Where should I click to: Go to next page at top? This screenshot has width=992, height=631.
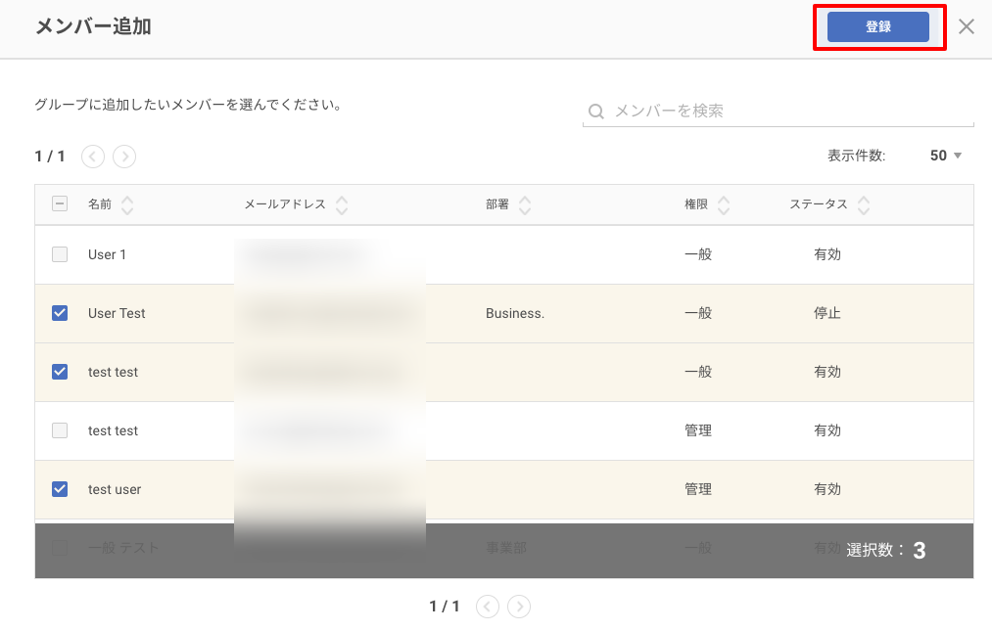point(124,157)
